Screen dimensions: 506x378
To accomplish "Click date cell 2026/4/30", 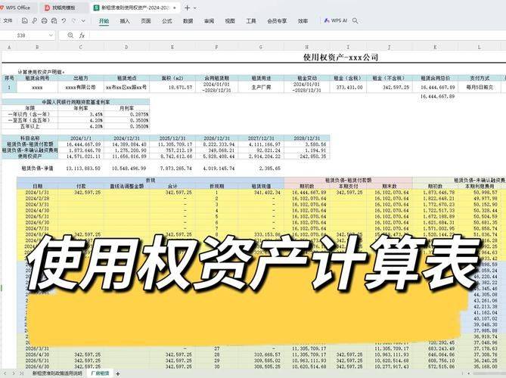I will (37, 355).
